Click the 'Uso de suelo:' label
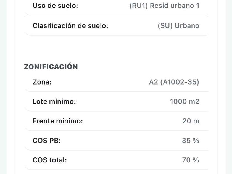 (55, 6)
